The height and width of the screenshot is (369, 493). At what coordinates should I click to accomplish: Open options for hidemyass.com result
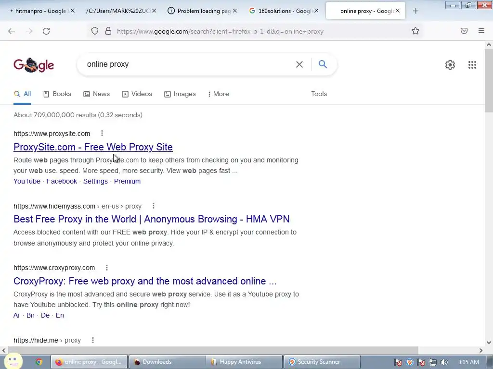(154, 206)
